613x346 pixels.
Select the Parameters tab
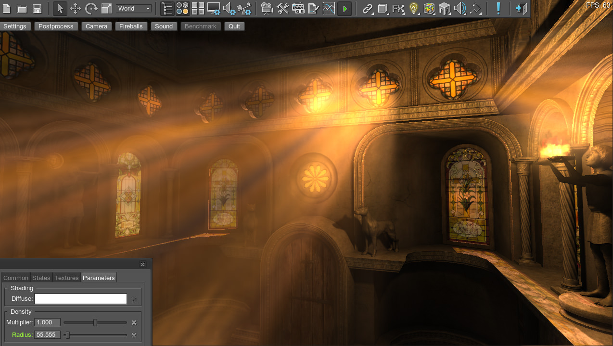tap(99, 278)
